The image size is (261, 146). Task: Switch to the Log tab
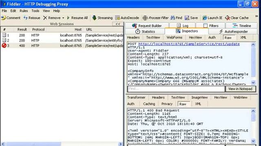coord(183,26)
